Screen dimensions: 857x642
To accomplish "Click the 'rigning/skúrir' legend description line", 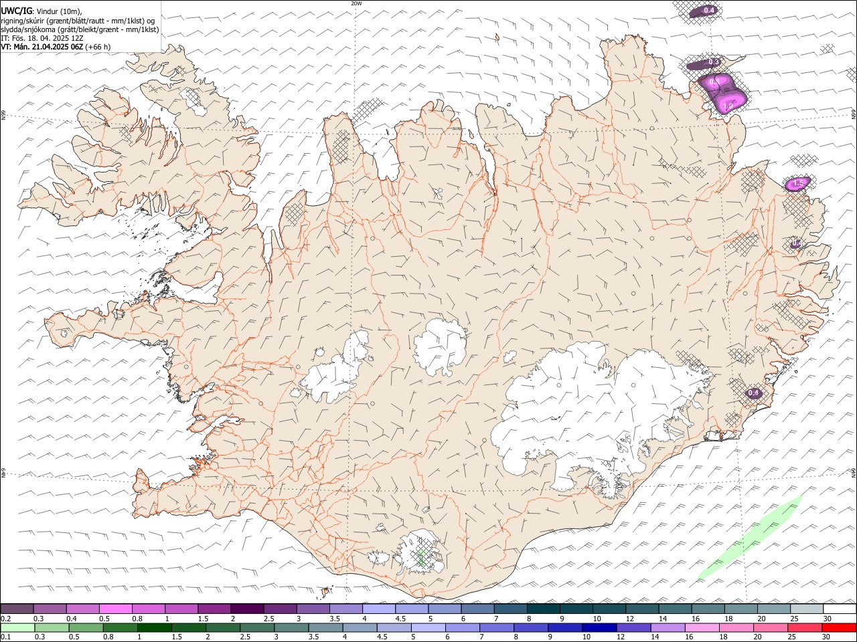I will [77, 21].
